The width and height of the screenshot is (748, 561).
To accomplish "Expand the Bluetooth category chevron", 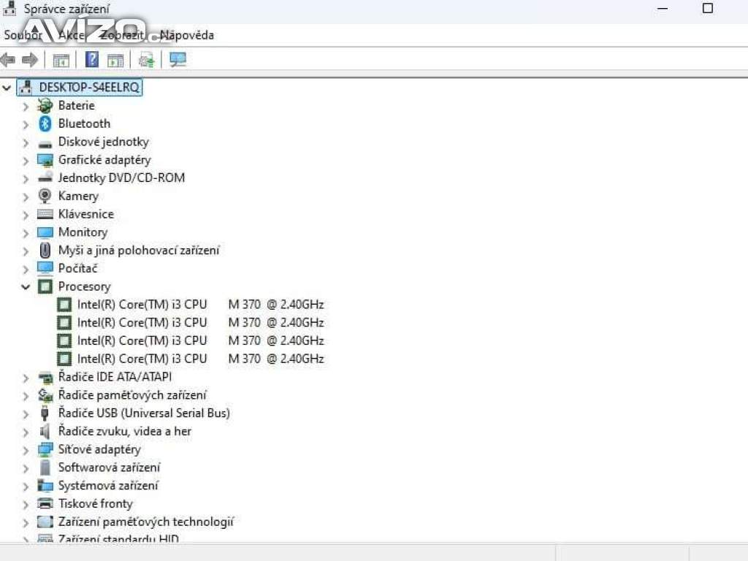I will click(26, 124).
